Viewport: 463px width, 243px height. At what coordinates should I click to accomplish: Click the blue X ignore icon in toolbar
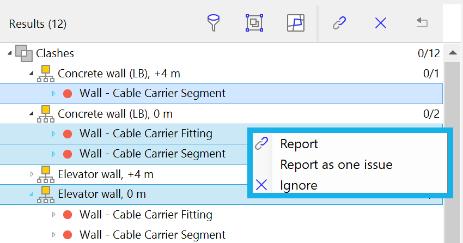click(381, 23)
